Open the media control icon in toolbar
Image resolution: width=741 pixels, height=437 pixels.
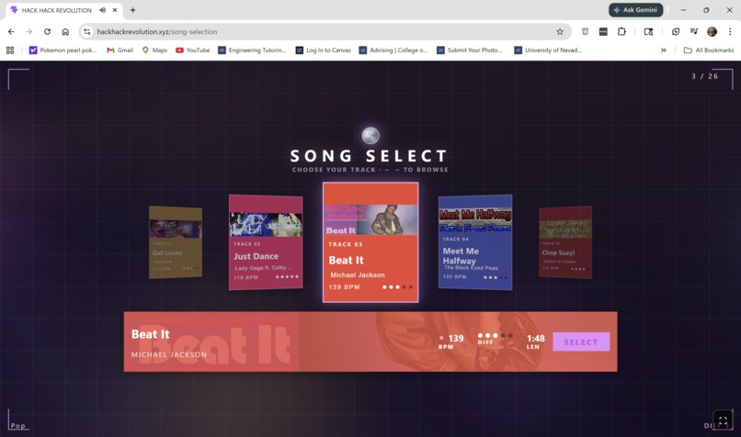[694, 31]
